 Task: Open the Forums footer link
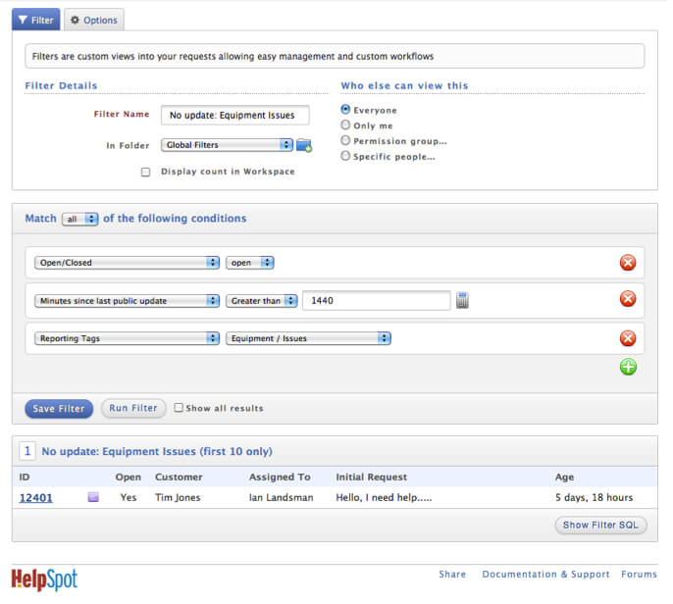pos(639,574)
